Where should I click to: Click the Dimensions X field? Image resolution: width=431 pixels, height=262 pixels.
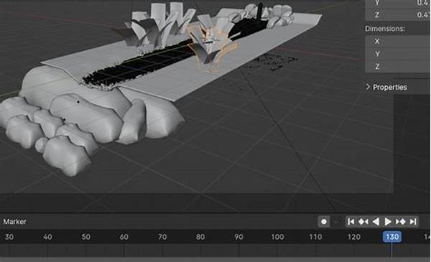click(398, 41)
